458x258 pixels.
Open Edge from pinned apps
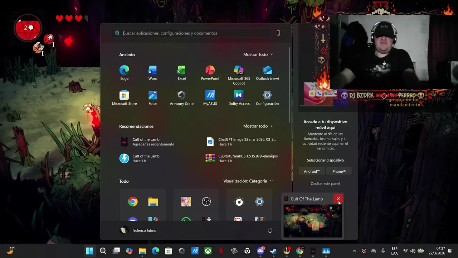tap(124, 73)
